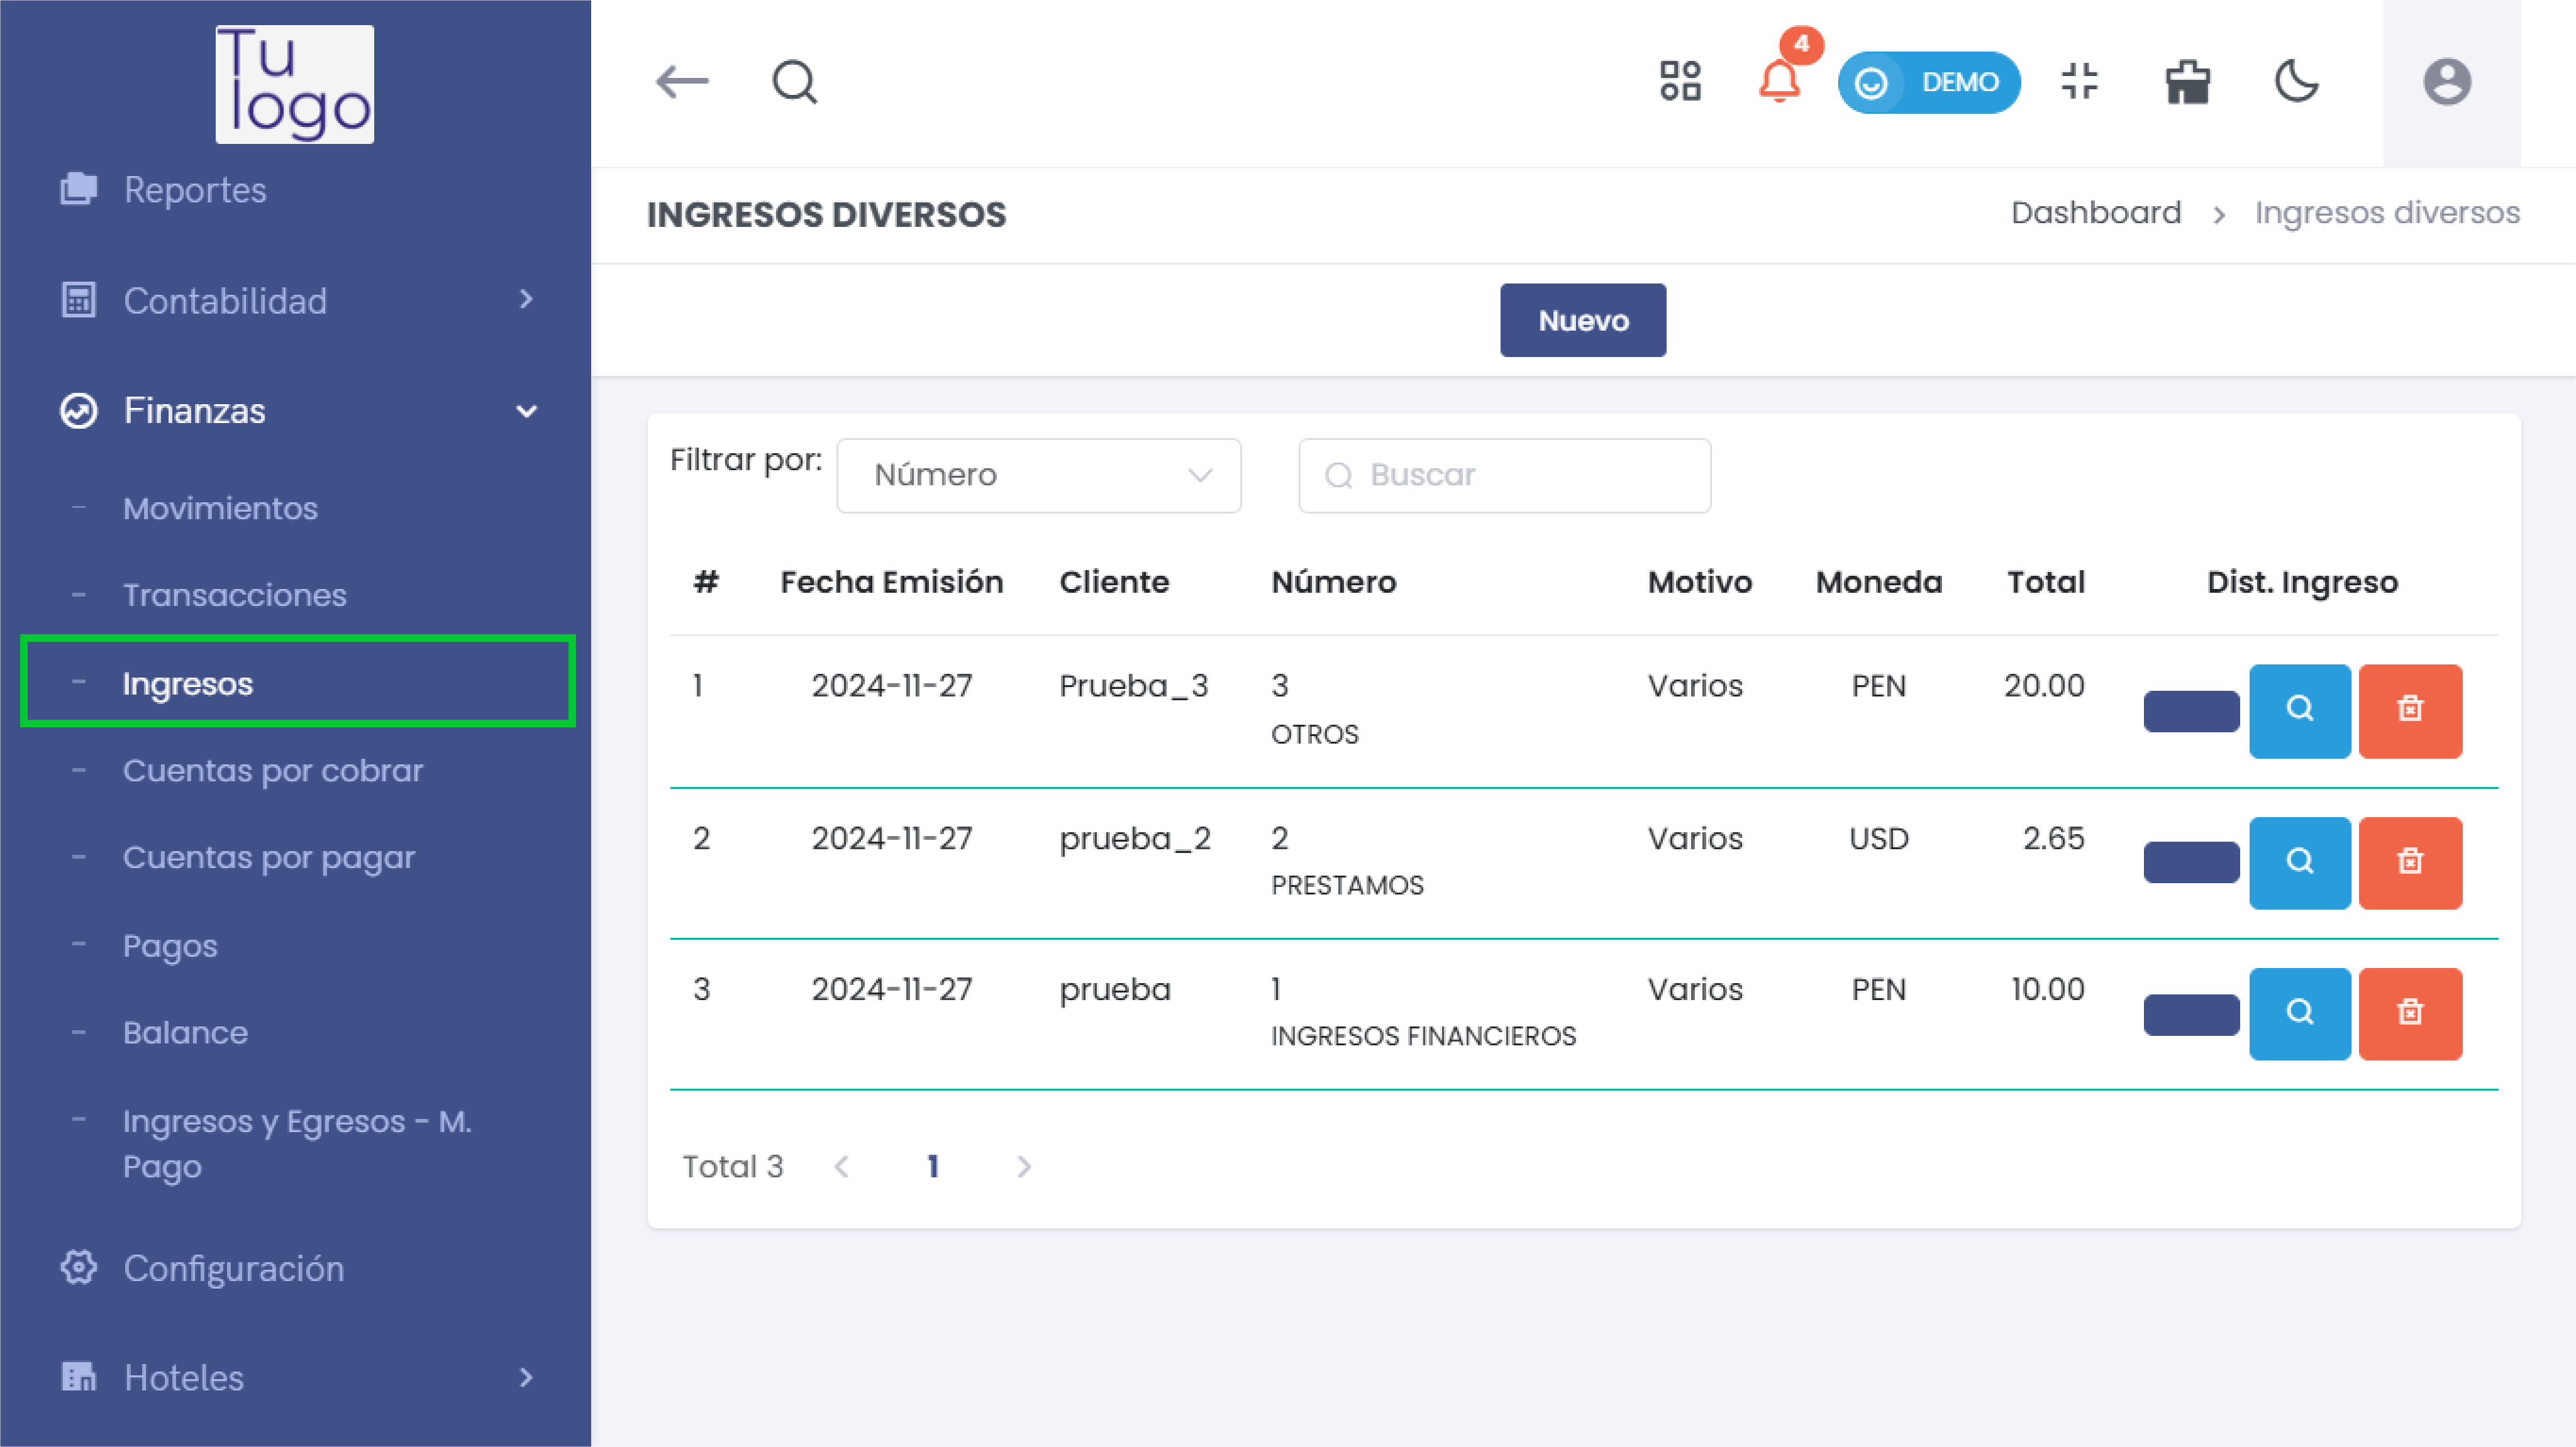Click the exit fullscreen icon
Screen dimensions: 2576x1447
pyautogui.click(x=2079, y=82)
